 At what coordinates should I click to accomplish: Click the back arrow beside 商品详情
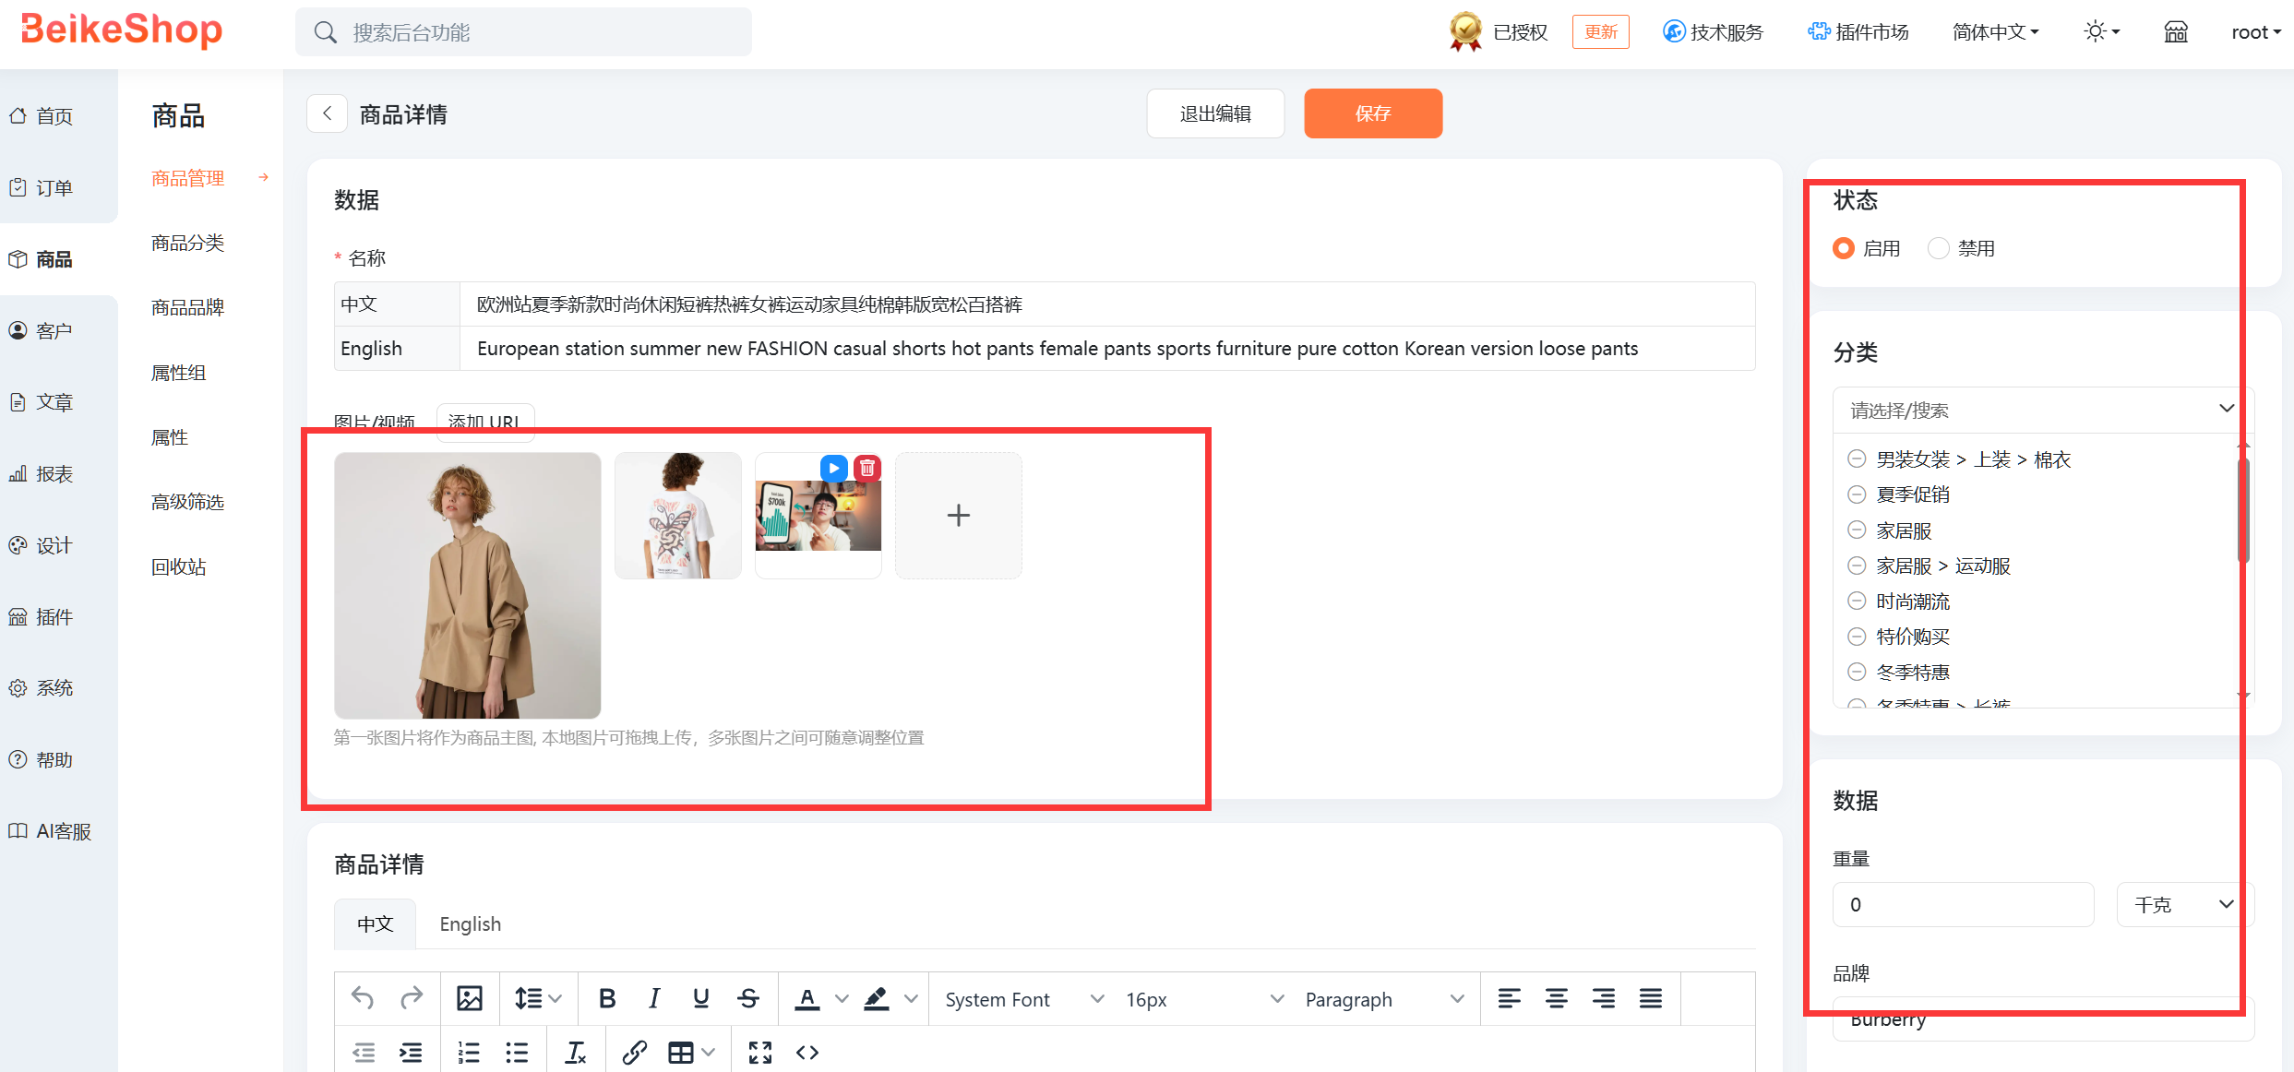[x=327, y=113]
